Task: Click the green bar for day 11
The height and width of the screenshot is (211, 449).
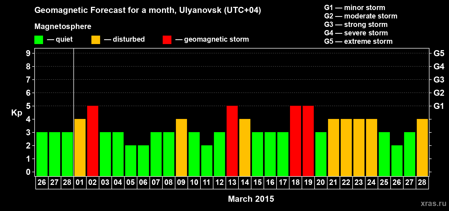Action: point(207,161)
